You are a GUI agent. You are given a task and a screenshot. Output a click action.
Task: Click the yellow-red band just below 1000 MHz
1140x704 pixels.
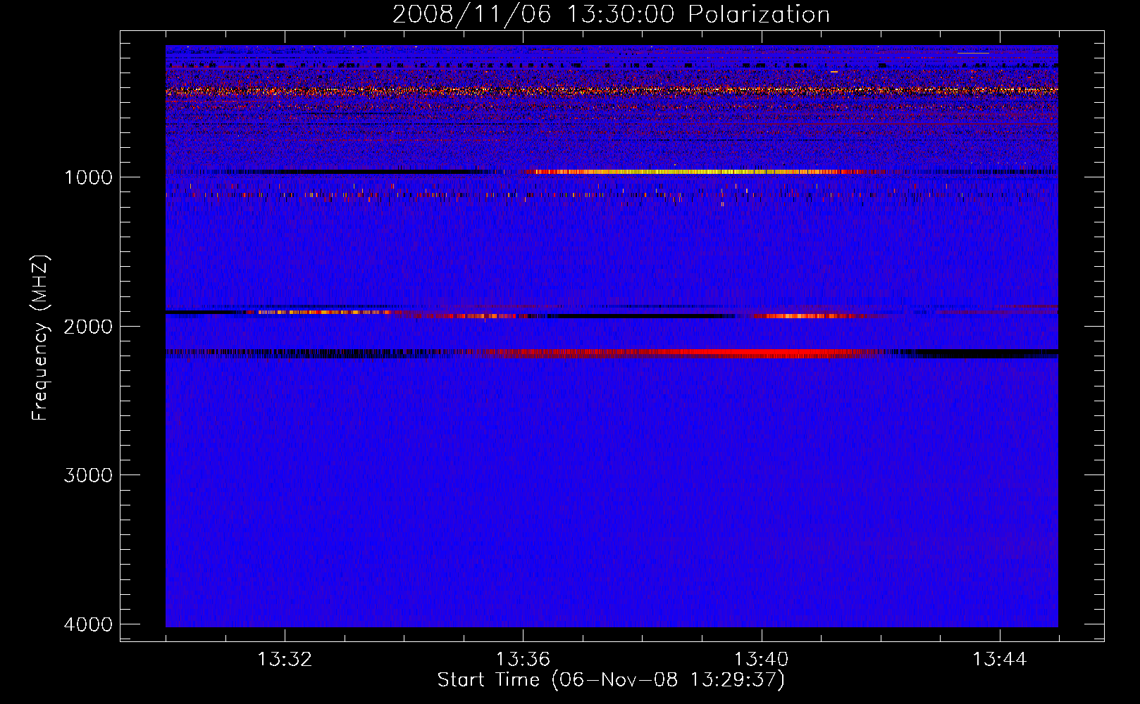coord(698,172)
